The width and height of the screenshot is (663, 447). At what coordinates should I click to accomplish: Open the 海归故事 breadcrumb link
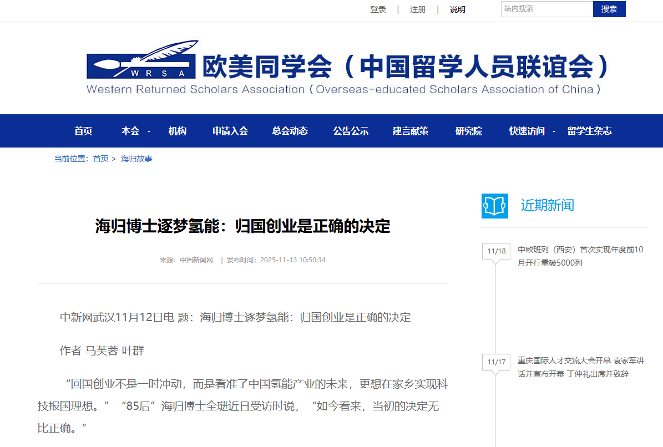(x=136, y=159)
